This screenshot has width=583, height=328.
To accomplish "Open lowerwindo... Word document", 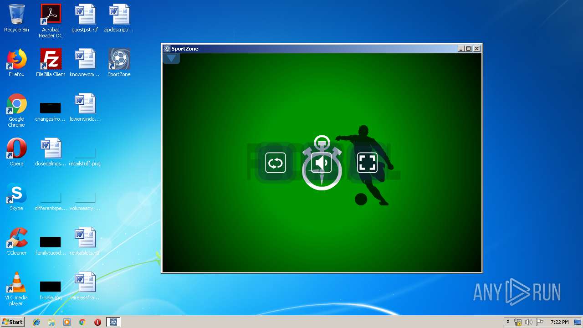I will [85, 108].
